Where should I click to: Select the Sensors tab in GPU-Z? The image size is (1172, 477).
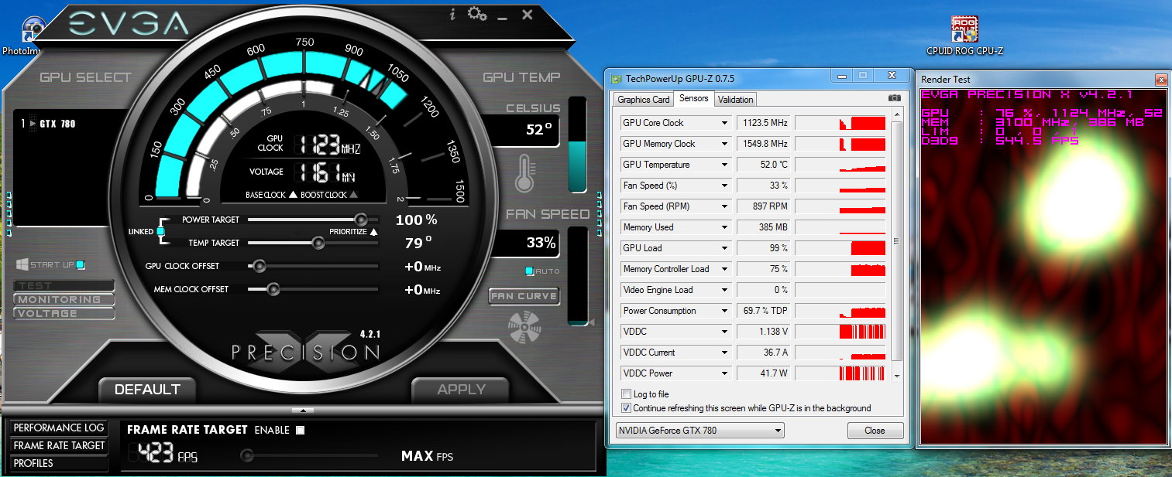click(693, 98)
